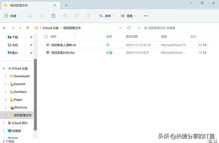Unpin 图片 using its pin icon

31,53
